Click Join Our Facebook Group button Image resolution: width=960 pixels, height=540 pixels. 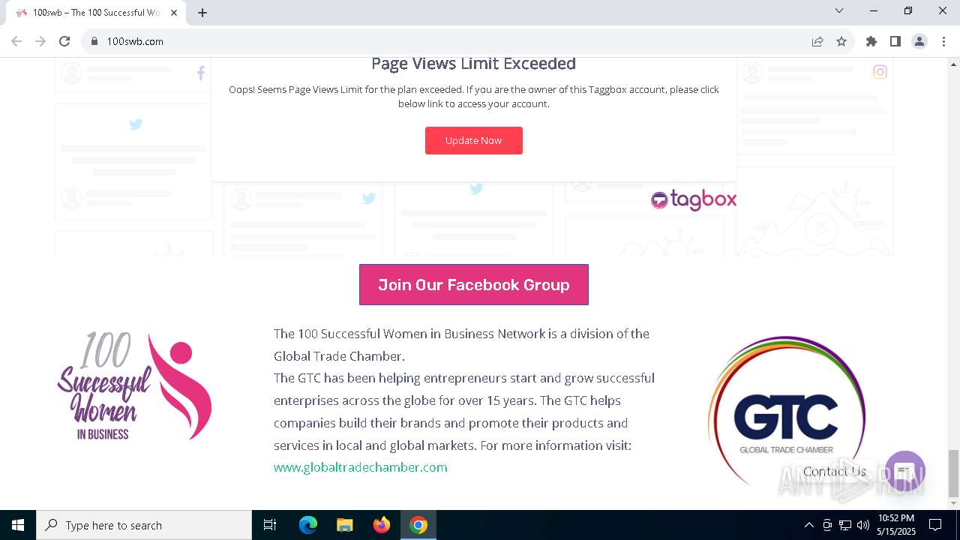click(x=474, y=285)
